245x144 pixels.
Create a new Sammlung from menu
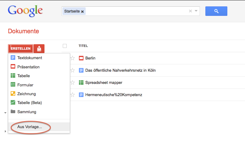coord(39,112)
